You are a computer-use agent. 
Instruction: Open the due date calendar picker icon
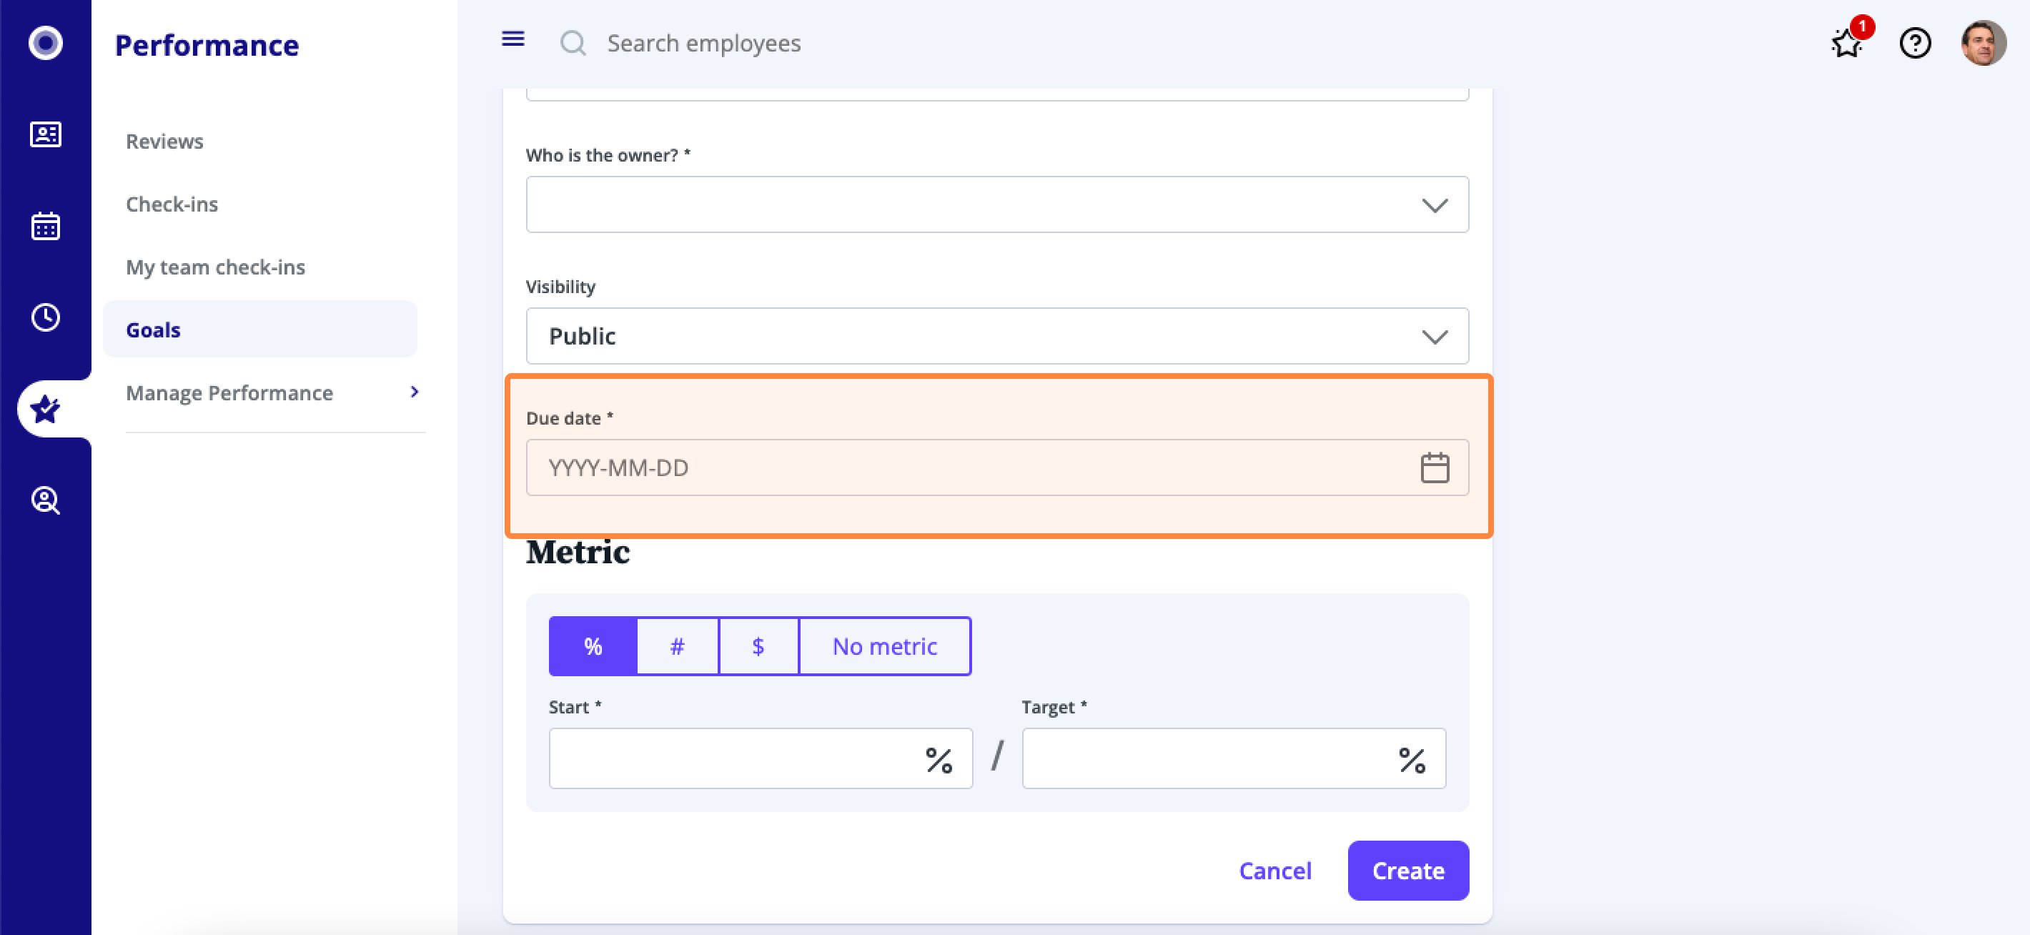pos(1435,467)
